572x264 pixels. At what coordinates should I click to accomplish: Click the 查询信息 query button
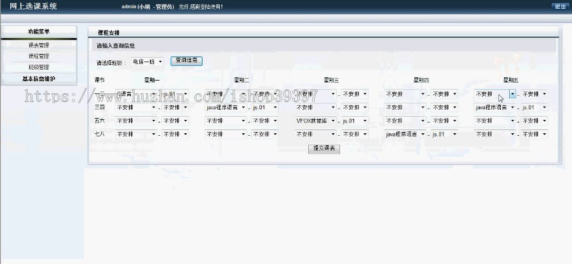186,61
